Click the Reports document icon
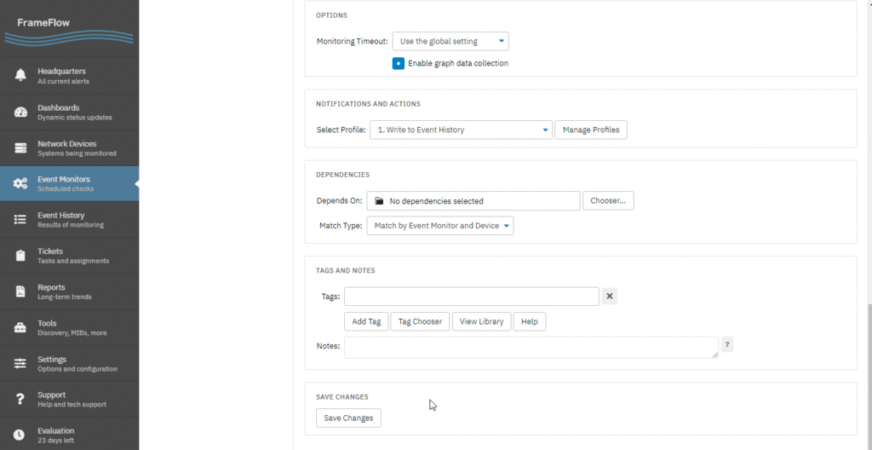Image resolution: width=872 pixels, height=450 pixels. pos(20,291)
